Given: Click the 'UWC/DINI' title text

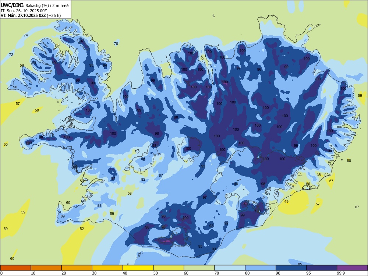Looking at the screenshot, I should (12, 5).
